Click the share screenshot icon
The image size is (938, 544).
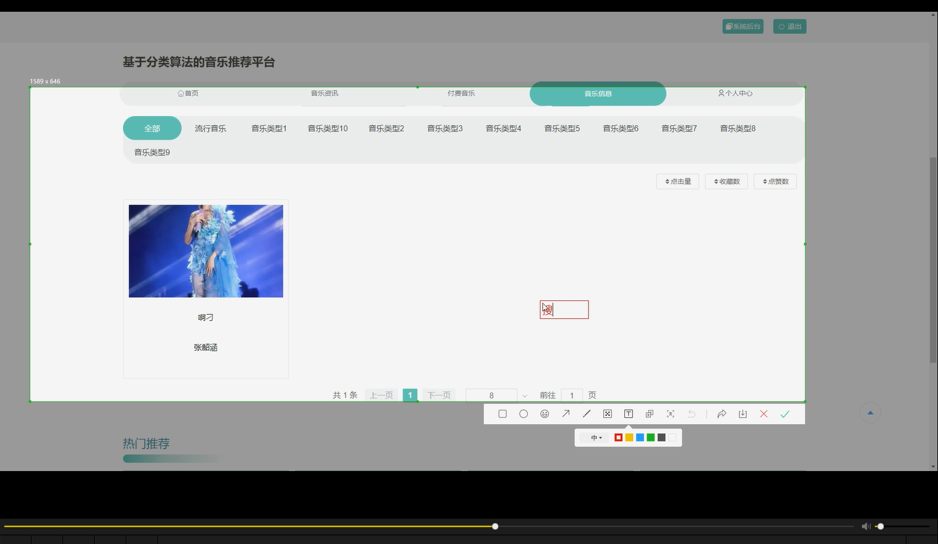pyautogui.click(x=721, y=414)
